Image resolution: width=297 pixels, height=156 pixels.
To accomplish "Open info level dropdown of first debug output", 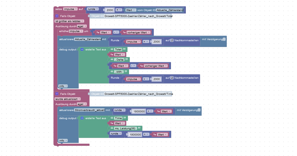I will click(63, 86).
